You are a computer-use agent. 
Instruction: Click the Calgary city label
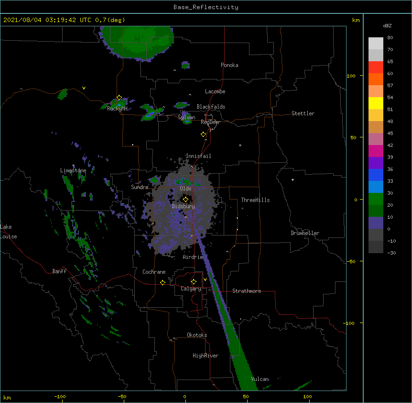click(x=191, y=289)
